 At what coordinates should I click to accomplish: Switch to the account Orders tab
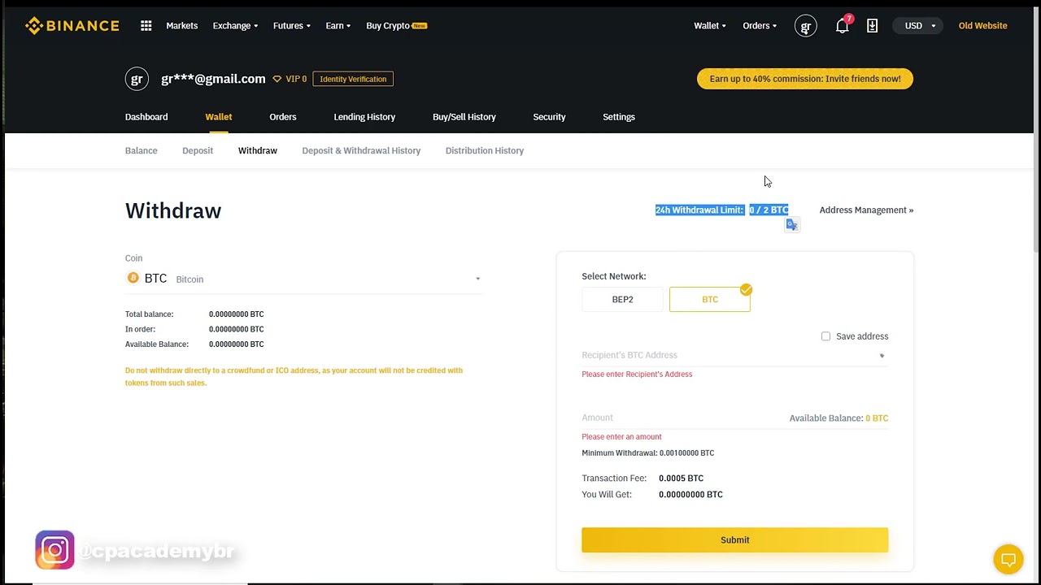tap(283, 117)
